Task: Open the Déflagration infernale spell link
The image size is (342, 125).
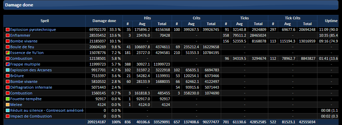Action: [31, 87]
